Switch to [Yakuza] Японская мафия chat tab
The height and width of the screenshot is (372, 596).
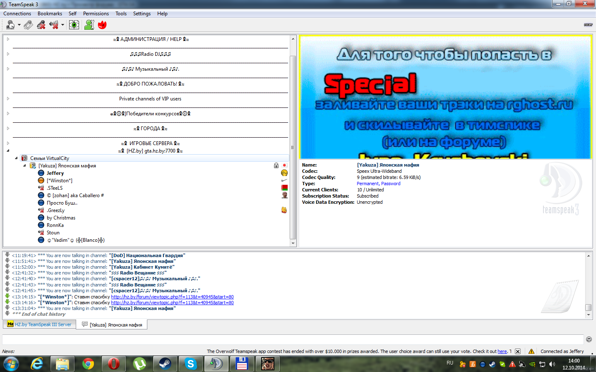112,325
